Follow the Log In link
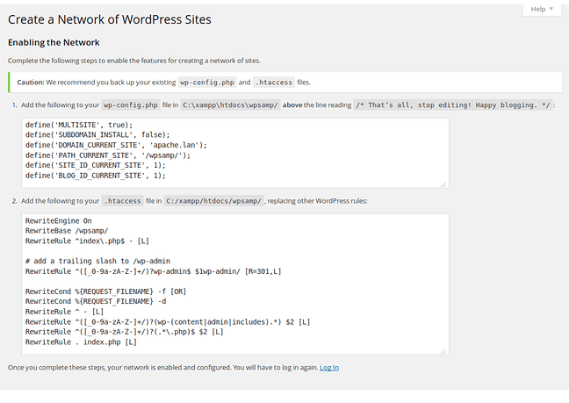Screen dimensions: 569x403 329,368
